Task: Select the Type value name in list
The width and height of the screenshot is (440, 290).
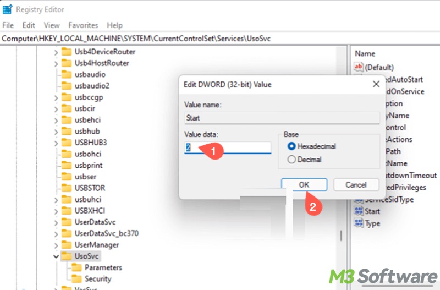Action: [x=373, y=223]
